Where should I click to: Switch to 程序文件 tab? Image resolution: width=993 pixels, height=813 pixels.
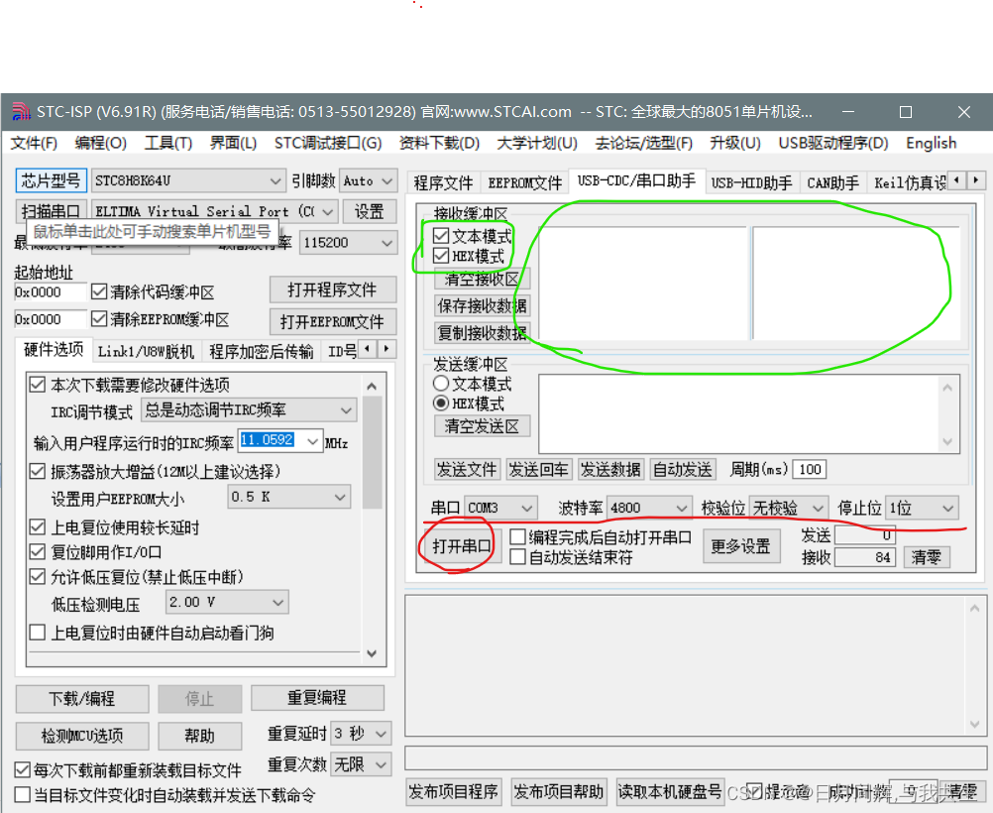point(443,182)
